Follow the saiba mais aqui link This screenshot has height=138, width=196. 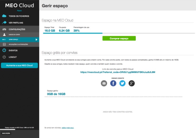pyautogui.click(x=68, y=128)
